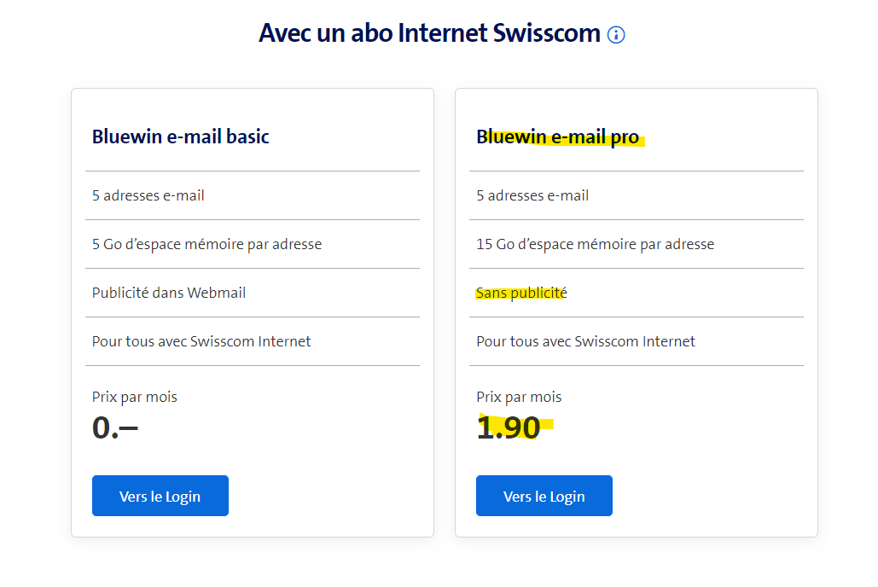Click the word 'Swisscom' in the page heading
The width and height of the screenshot is (878, 587).
click(x=547, y=33)
